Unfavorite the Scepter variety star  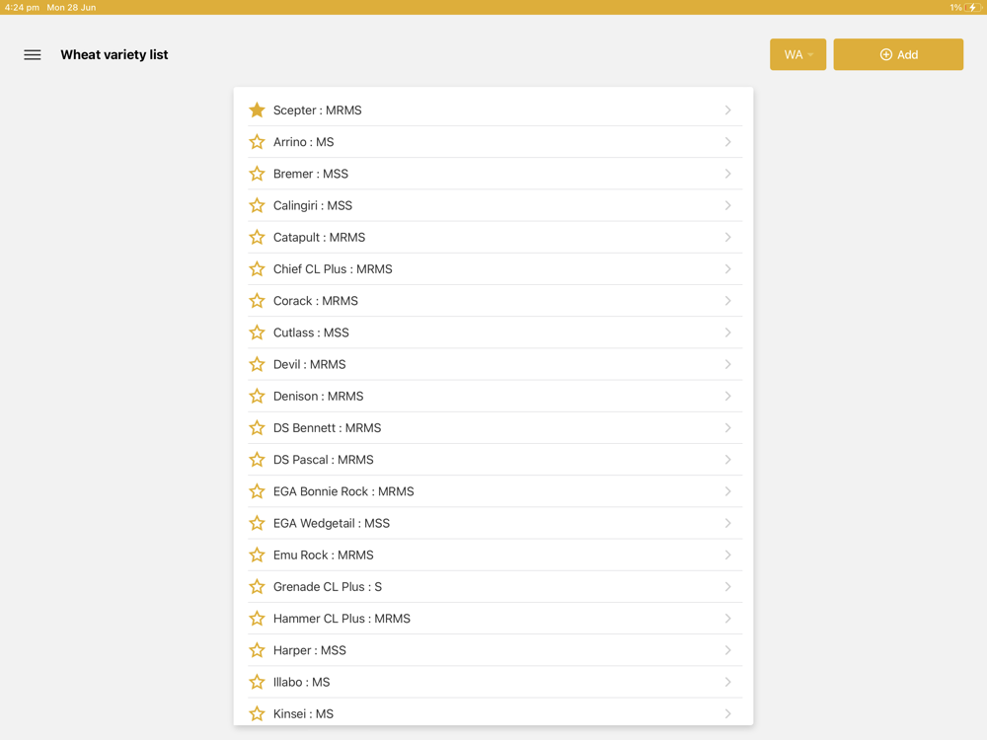tap(257, 111)
